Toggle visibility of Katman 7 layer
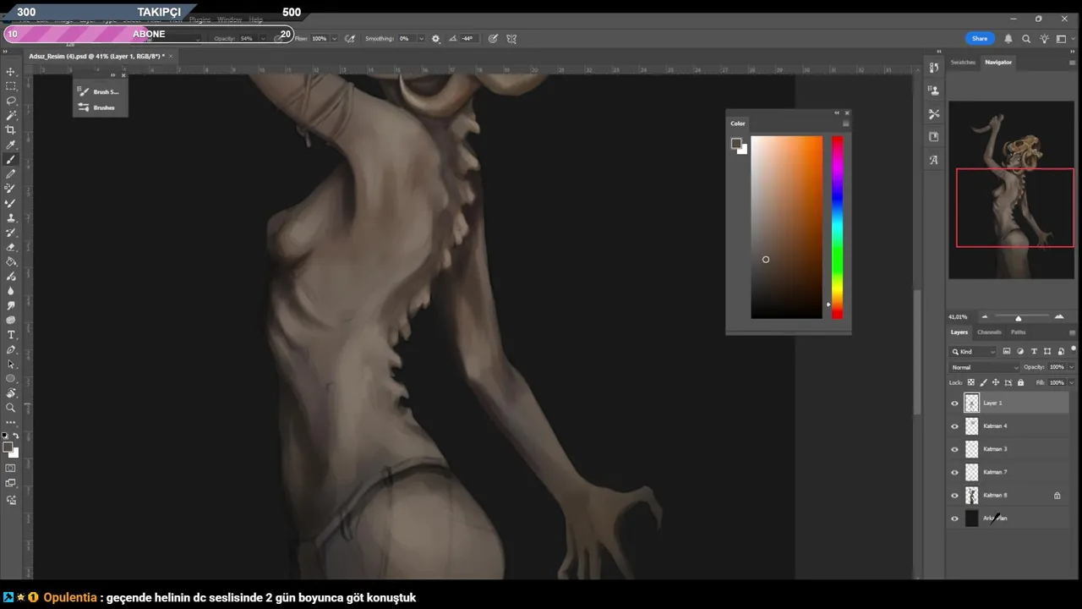The height and width of the screenshot is (609, 1082). [955, 472]
